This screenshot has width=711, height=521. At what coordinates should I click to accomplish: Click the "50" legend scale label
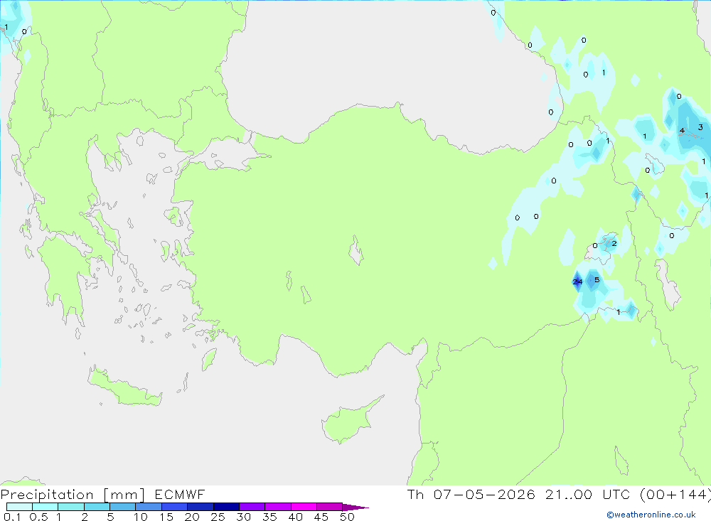click(347, 517)
